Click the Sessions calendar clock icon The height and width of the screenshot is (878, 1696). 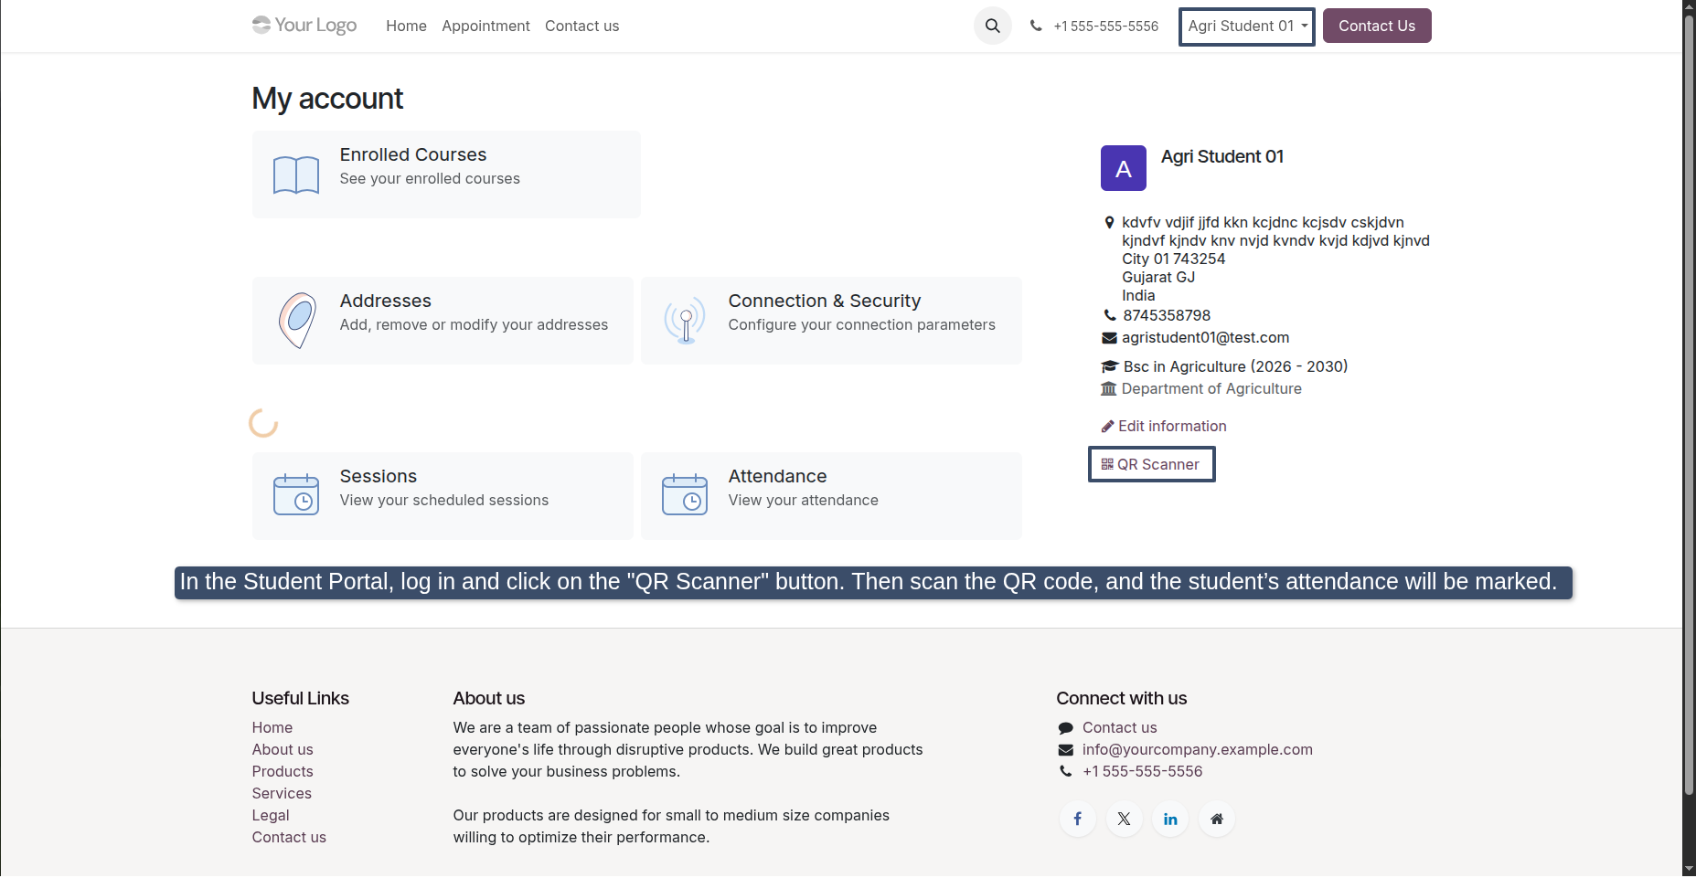[x=296, y=494]
